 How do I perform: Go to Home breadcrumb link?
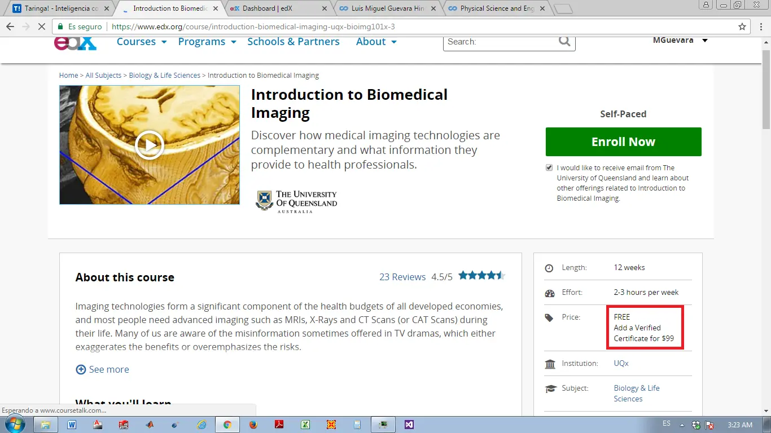pyautogui.click(x=69, y=76)
